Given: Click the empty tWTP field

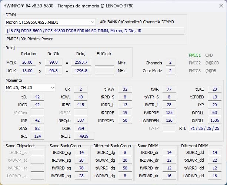Looking at the screenshot, I should [169, 128].
